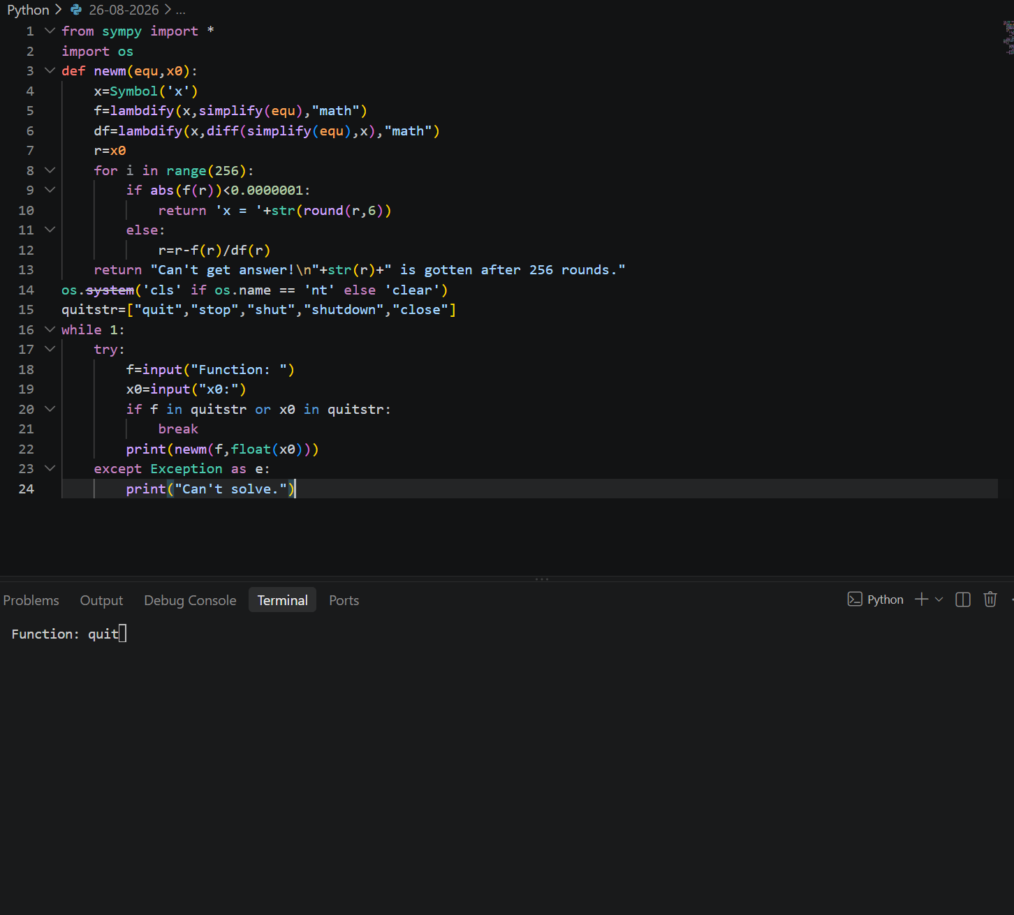The width and height of the screenshot is (1014, 915).
Task: Click the Python terminal shell icon
Action: (855, 600)
